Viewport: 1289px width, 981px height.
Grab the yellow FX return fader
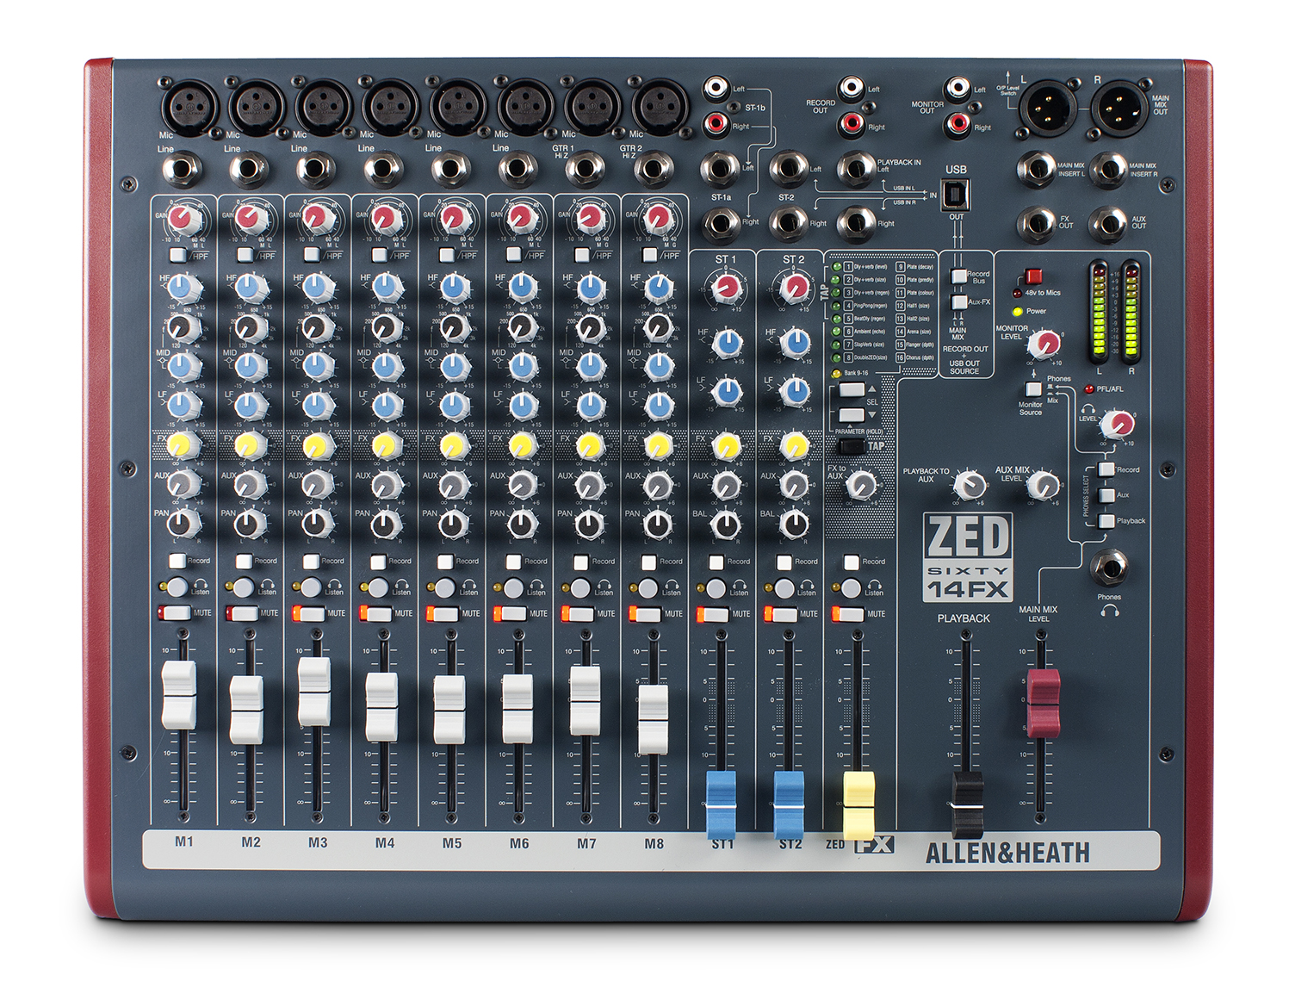click(858, 805)
